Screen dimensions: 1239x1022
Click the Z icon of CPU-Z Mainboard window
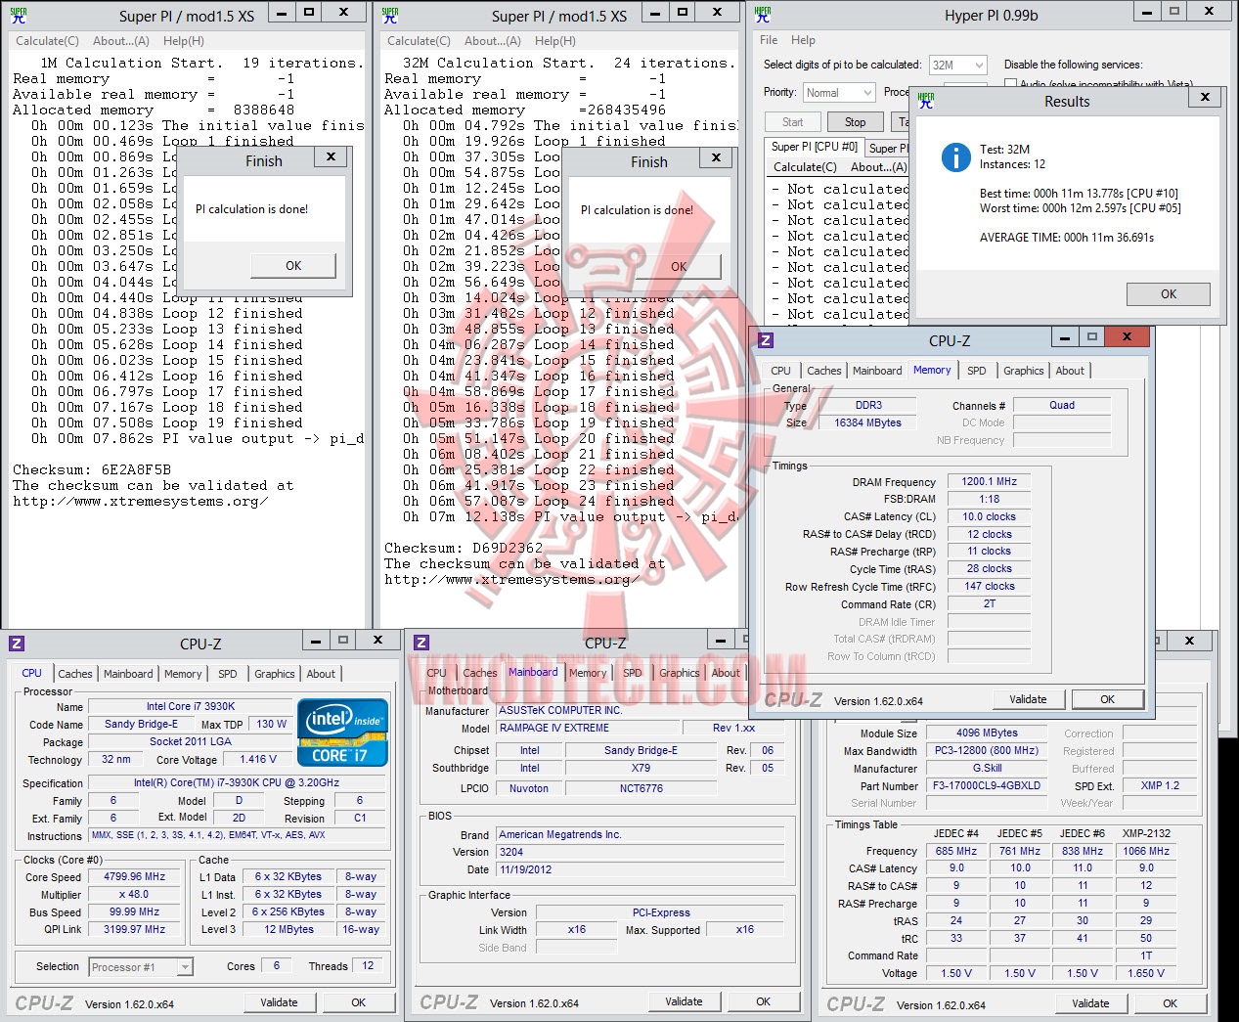point(421,643)
